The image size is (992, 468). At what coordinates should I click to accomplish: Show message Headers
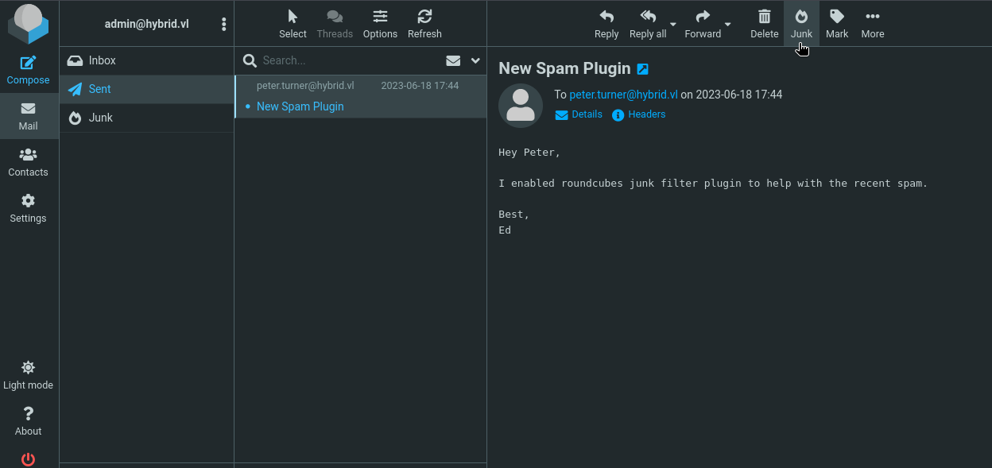pos(639,114)
